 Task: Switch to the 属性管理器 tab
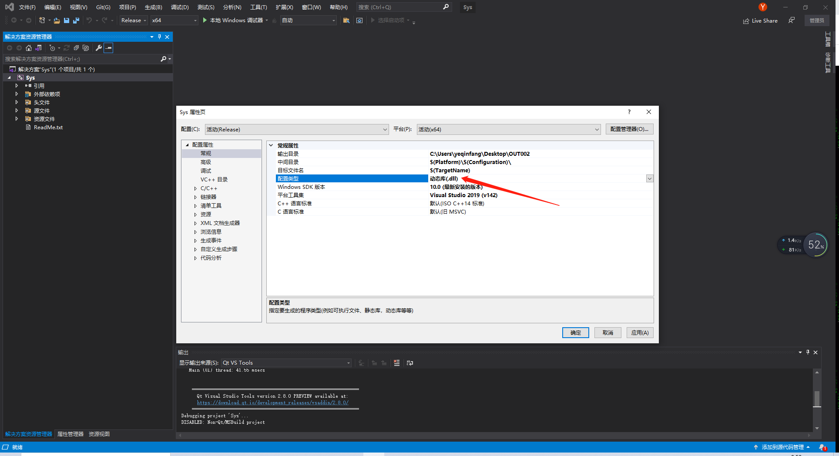(70, 434)
